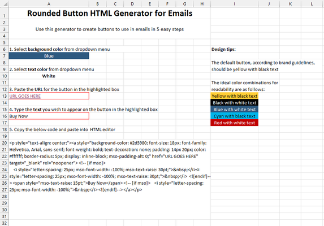Select column L header
Image resolution: width=324 pixels, height=226 pixels.
click(x=312, y=4)
